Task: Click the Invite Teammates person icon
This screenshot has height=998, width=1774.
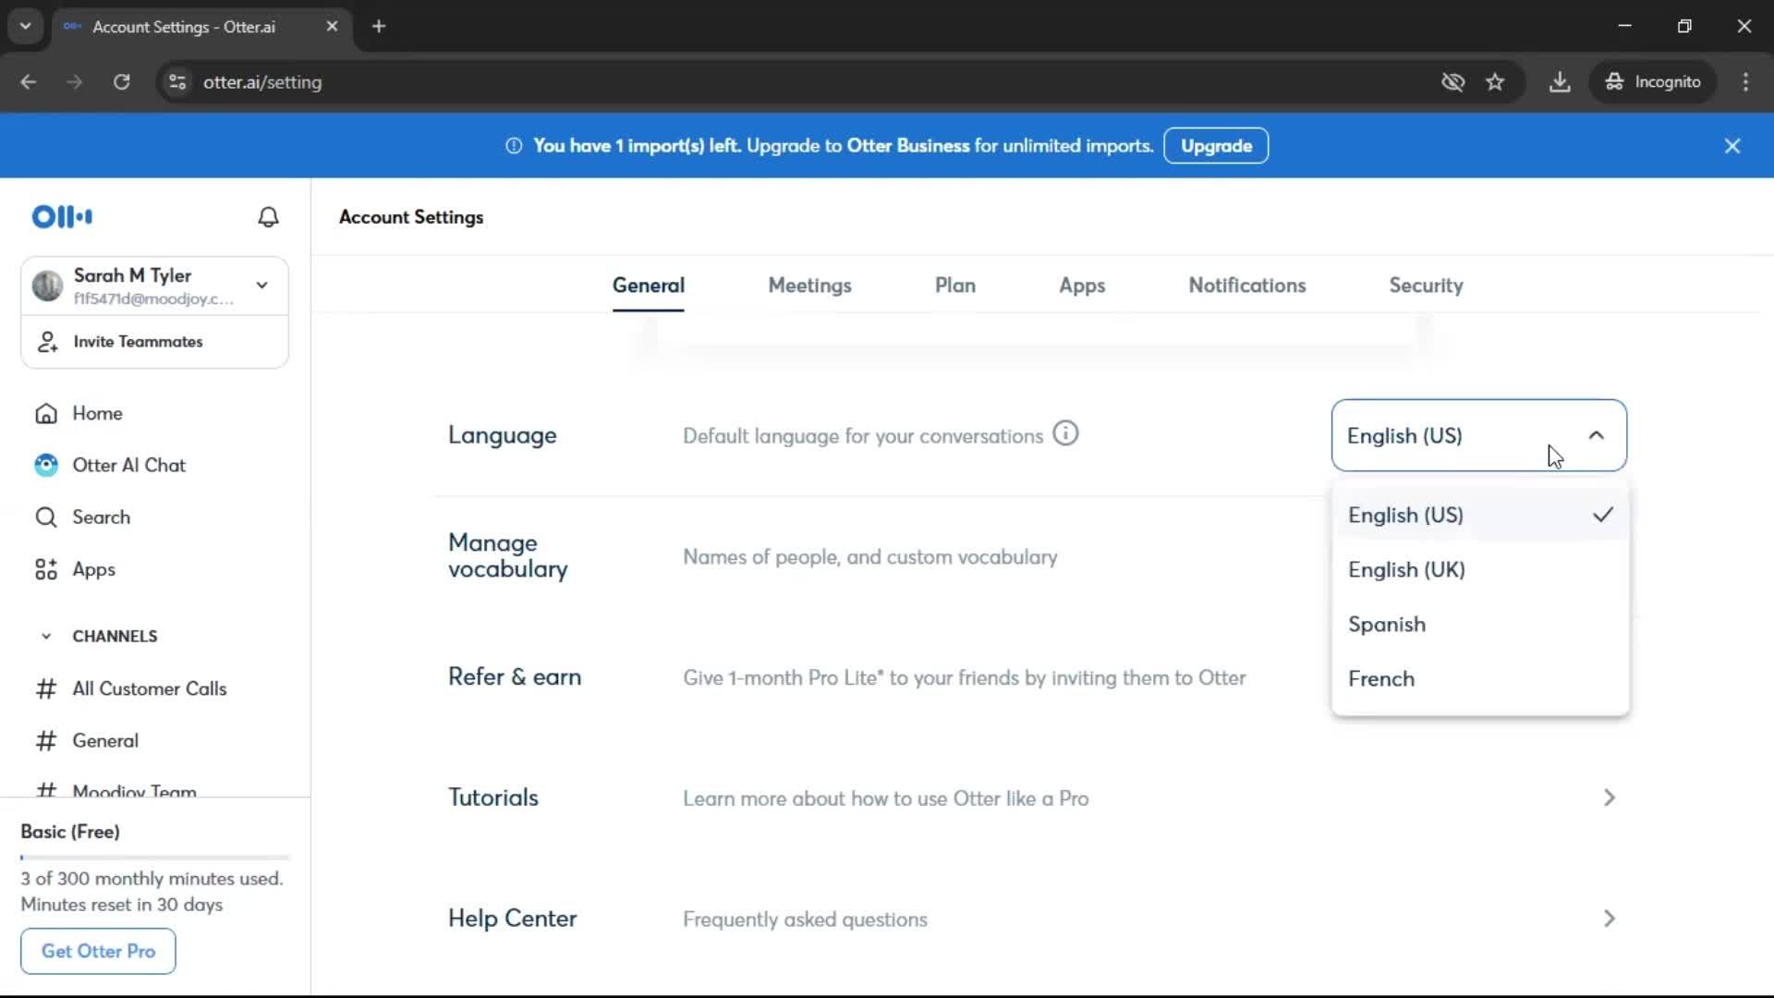Action: pos(47,342)
